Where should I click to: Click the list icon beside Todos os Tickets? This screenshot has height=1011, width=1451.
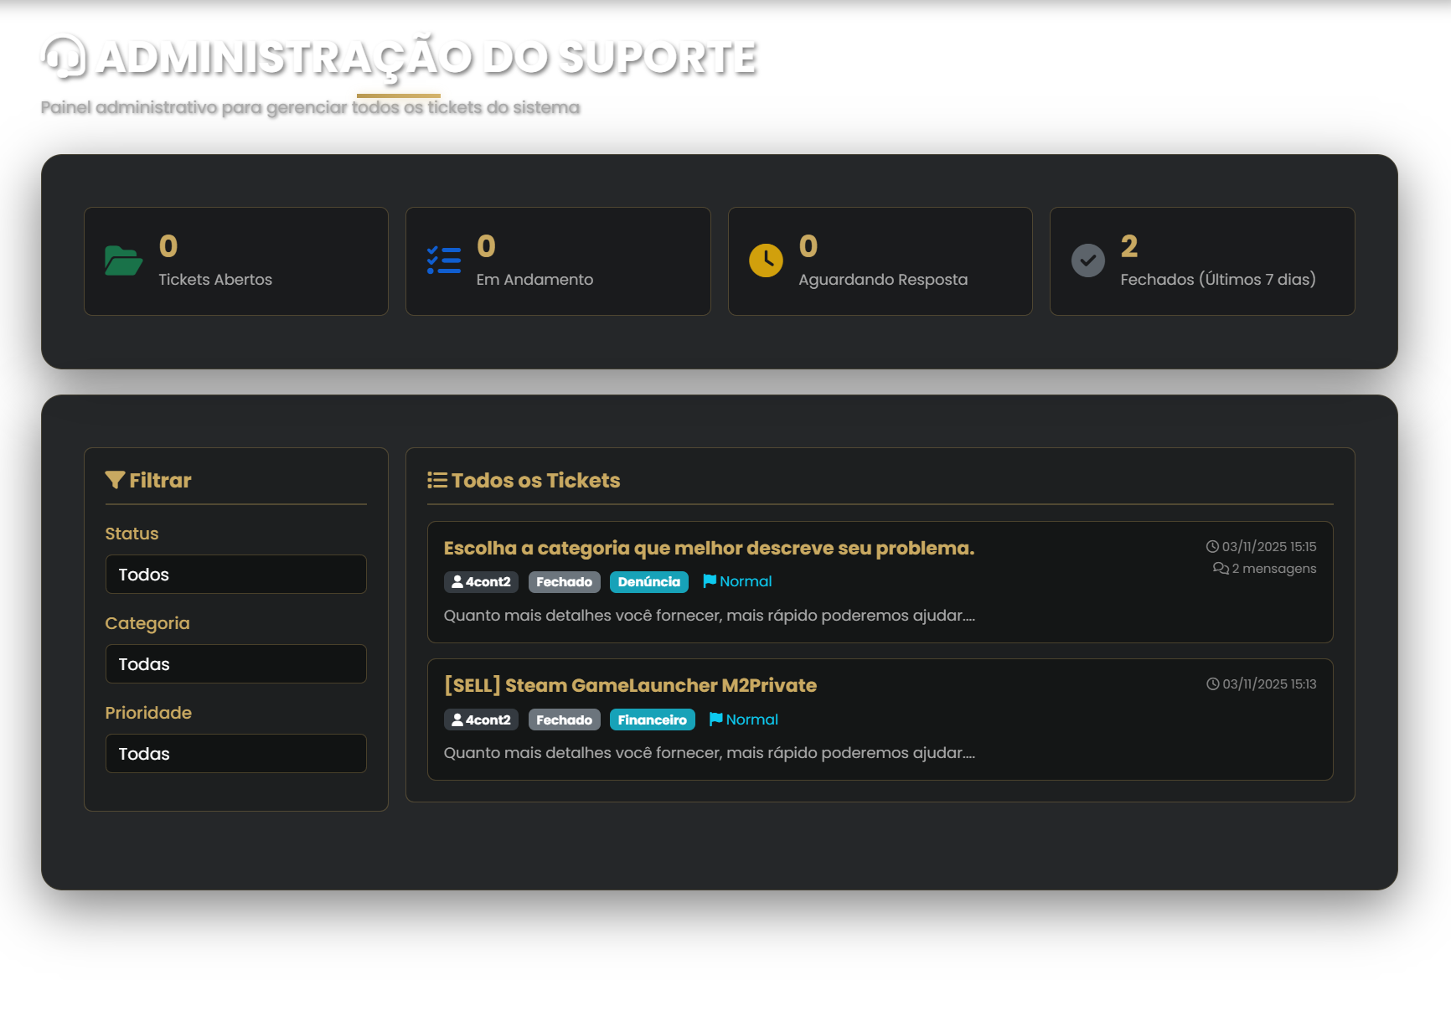tap(437, 480)
